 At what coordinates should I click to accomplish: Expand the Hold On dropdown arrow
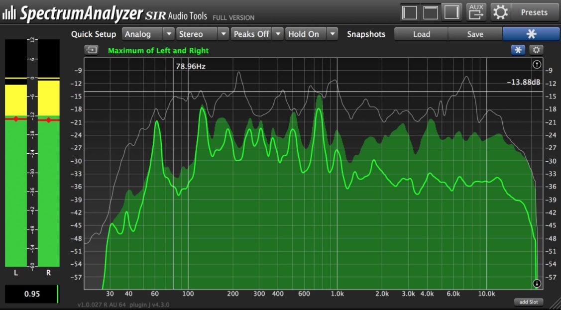[331, 34]
